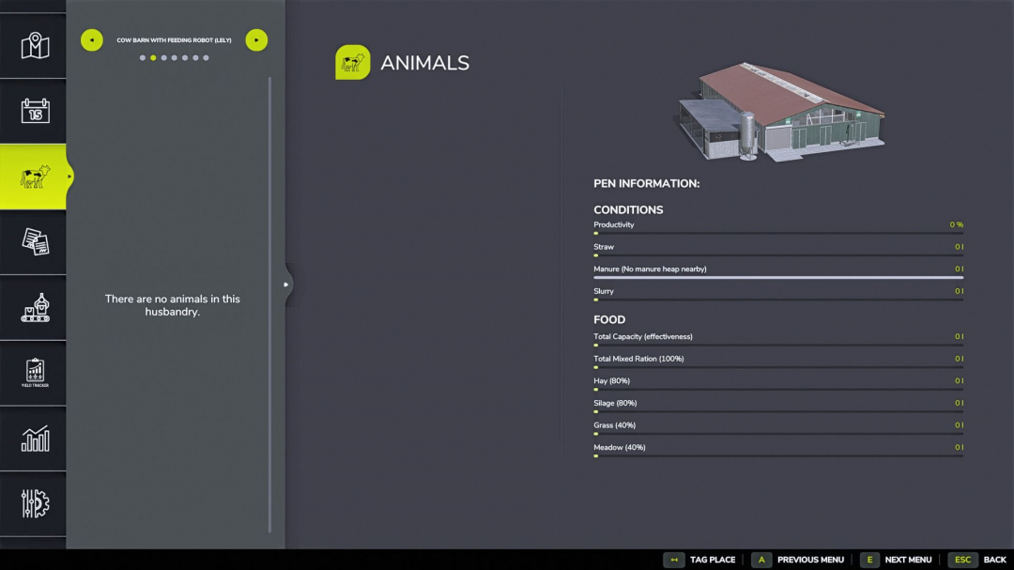This screenshot has width=1014, height=570.
Task: Select seventh husbandry page dot
Action: click(206, 57)
